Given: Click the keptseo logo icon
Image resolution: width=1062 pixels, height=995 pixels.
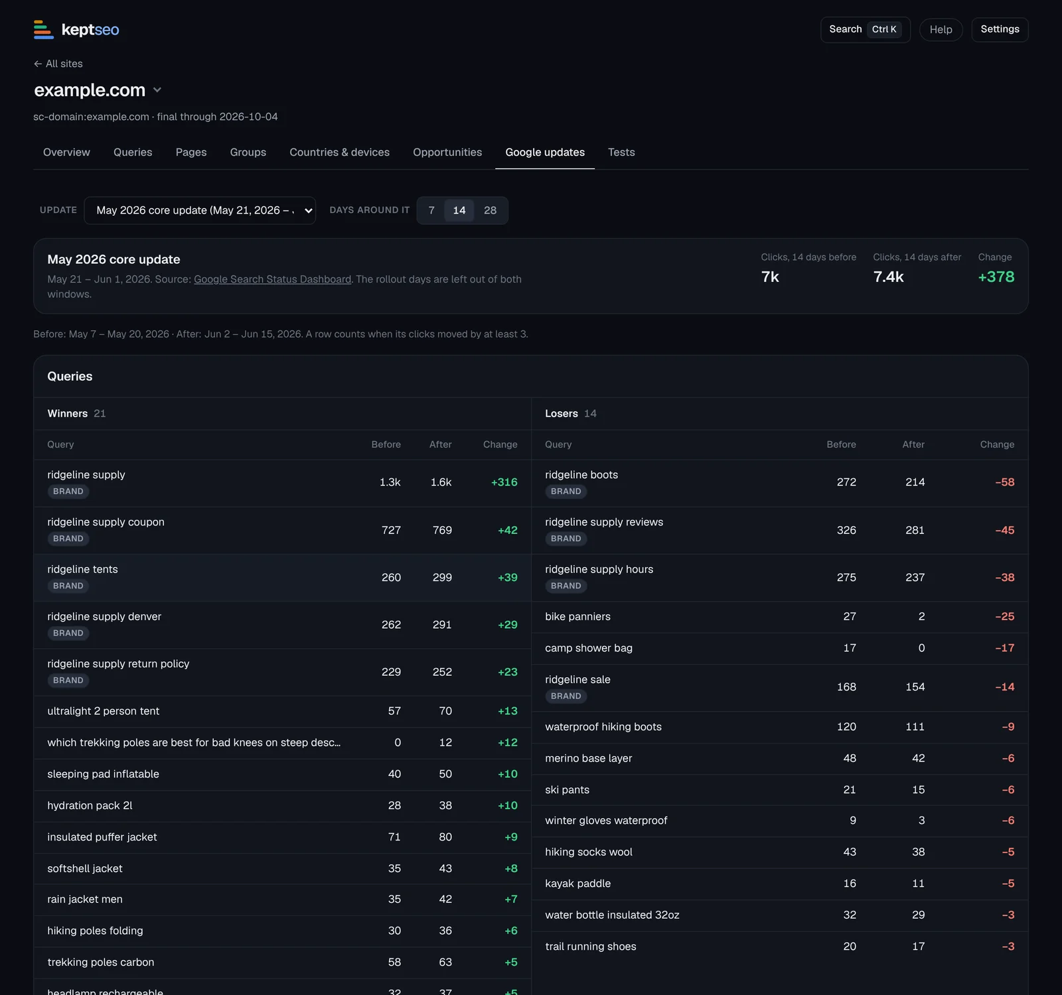Looking at the screenshot, I should (x=44, y=29).
